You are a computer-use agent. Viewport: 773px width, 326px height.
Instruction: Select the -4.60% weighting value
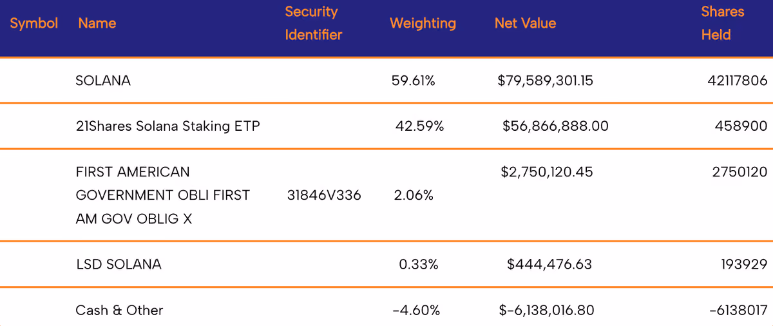416,311
